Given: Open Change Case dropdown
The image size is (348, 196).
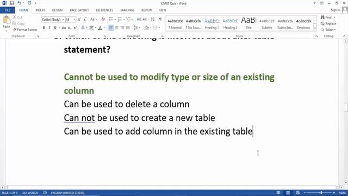Looking at the screenshot, I should point(94,20).
